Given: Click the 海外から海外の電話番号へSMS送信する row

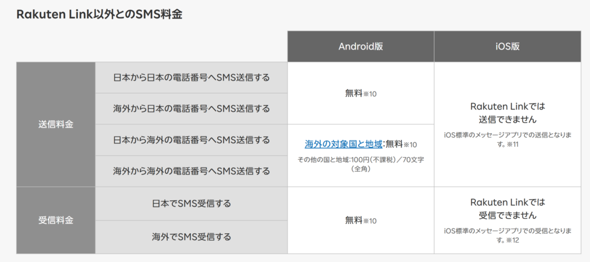Looking at the screenshot, I should tap(191, 172).
